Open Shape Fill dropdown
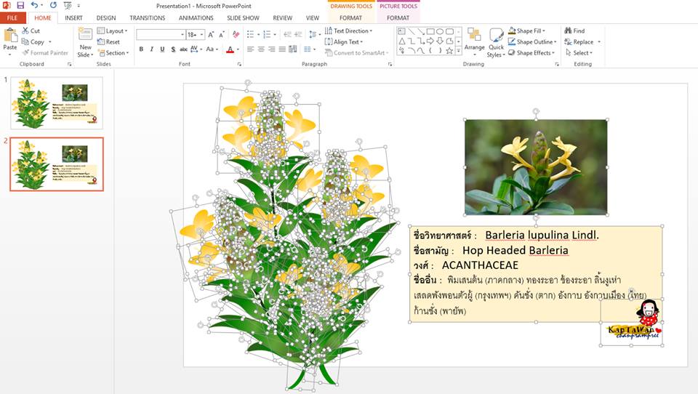The width and height of the screenshot is (698, 394). click(x=527, y=31)
